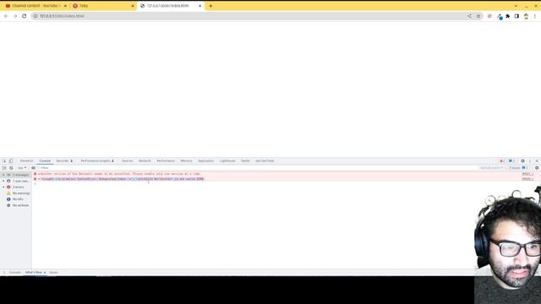Open source link of first error message

click(x=527, y=174)
